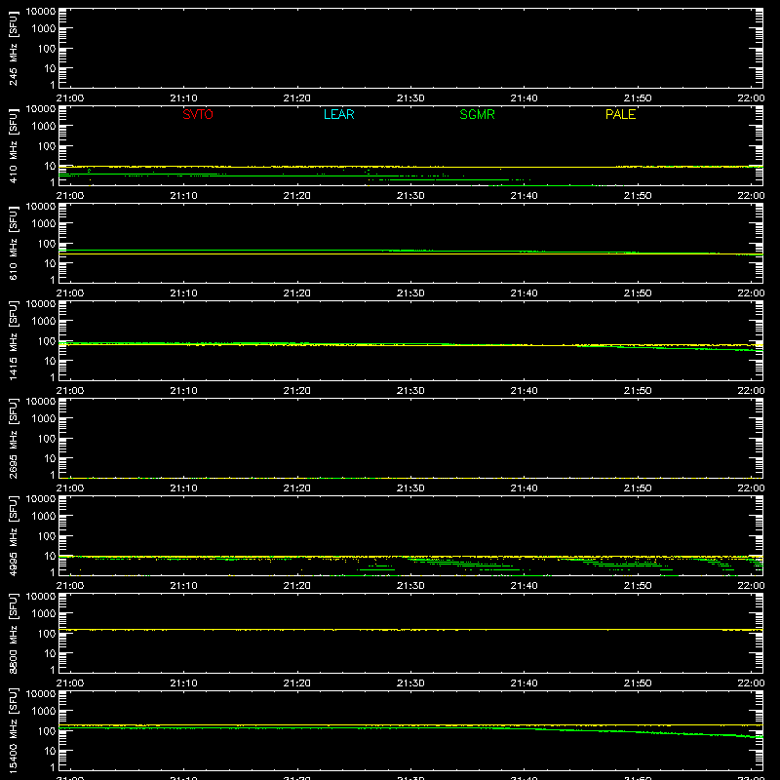The width and height of the screenshot is (780, 780).
Task: Select the 610 MHz [SFU] axis title
Action: 13,243
